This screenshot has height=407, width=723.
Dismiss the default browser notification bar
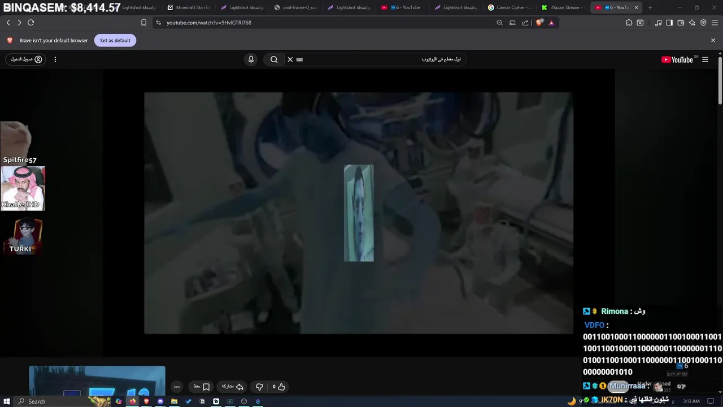point(713,40)
